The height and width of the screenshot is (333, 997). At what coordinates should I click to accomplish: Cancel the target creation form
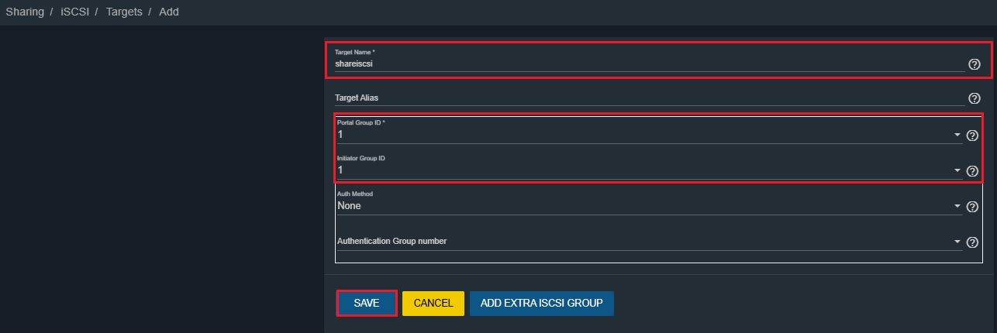tap(433, 304)
